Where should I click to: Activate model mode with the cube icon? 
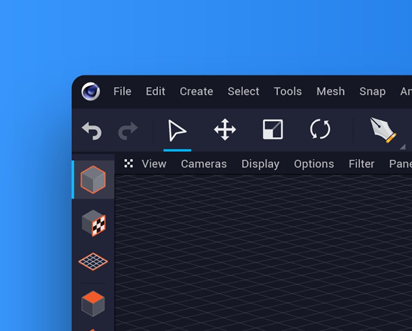tap(93, 180)
